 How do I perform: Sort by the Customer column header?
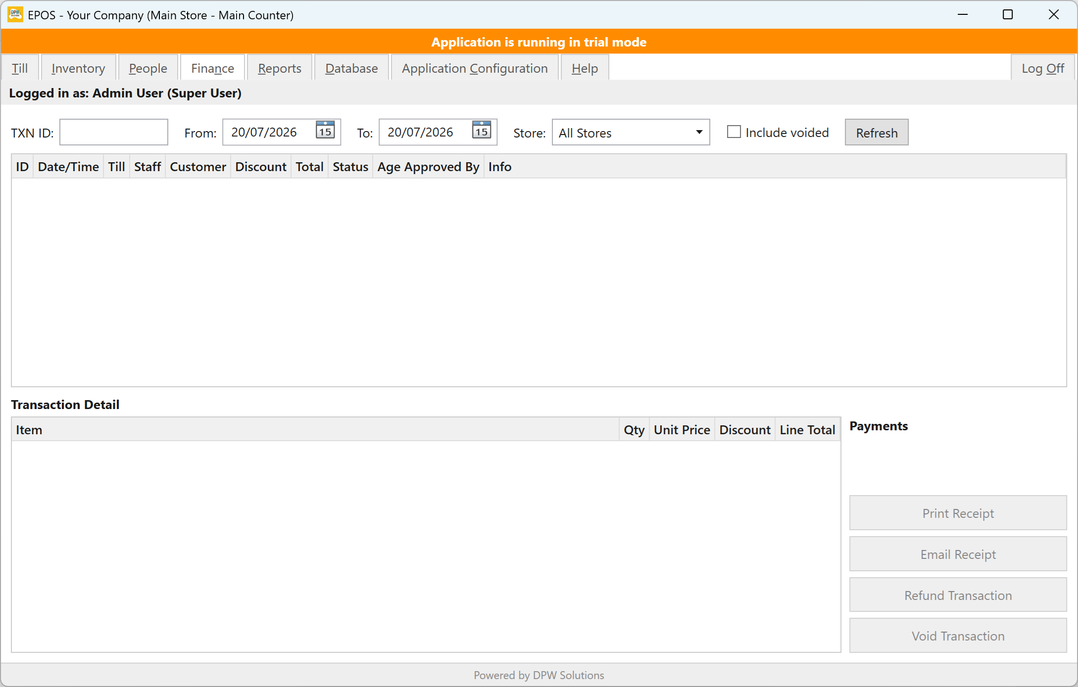pos(198,167)
